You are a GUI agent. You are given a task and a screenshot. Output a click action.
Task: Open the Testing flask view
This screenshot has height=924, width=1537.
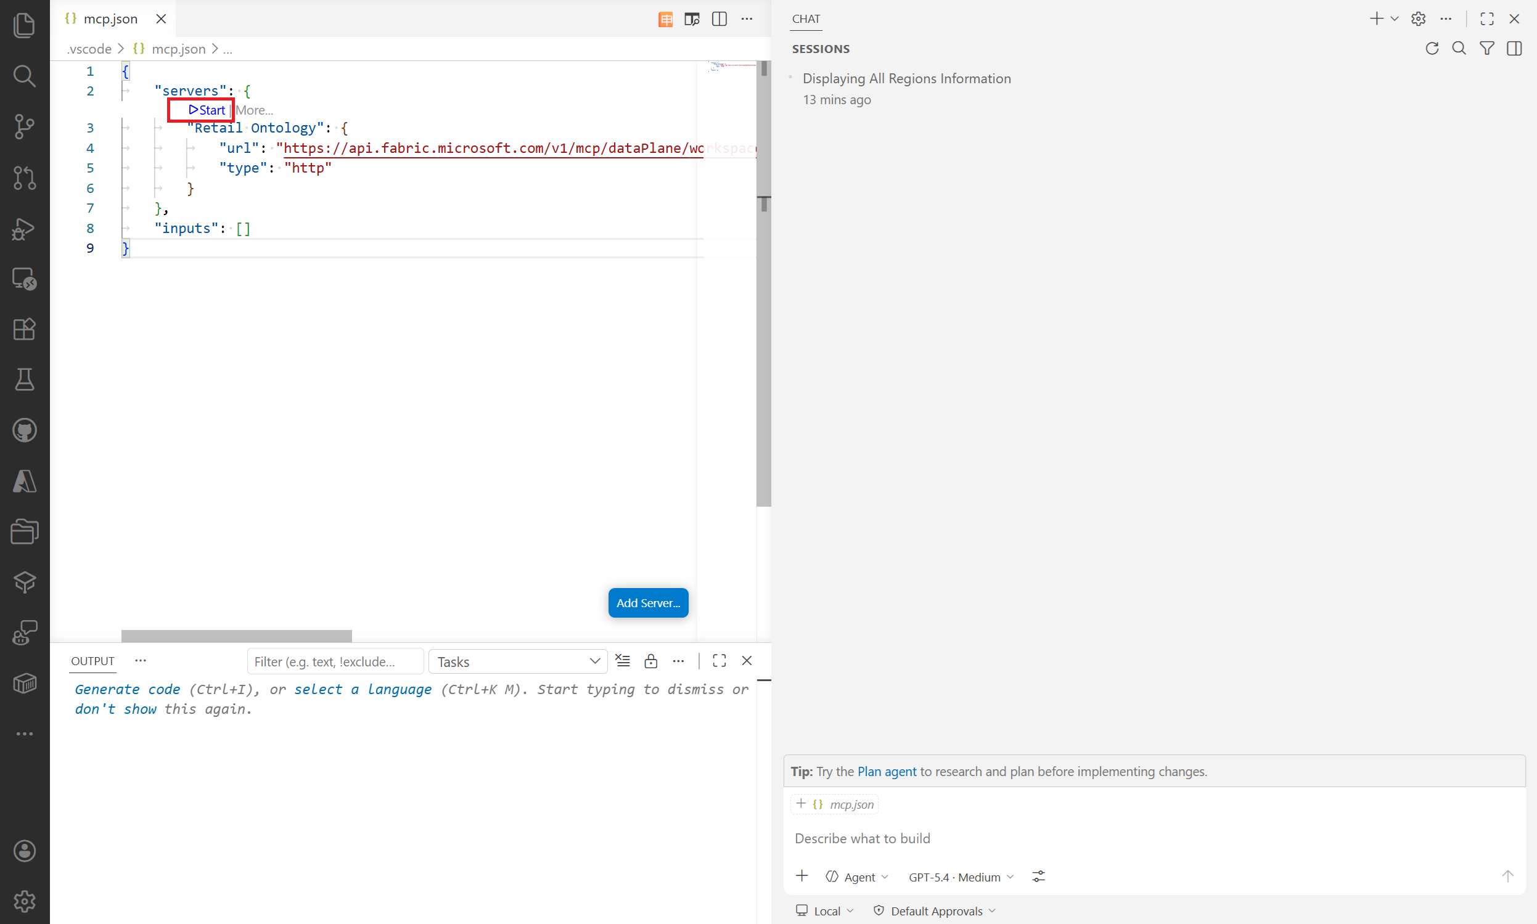point(24,380)
